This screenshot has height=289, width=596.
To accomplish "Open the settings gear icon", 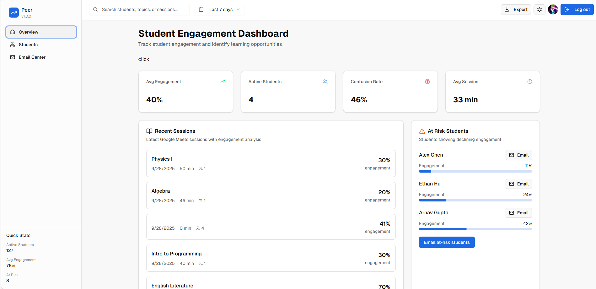I will pyautogui.click(x=540, y=9).
